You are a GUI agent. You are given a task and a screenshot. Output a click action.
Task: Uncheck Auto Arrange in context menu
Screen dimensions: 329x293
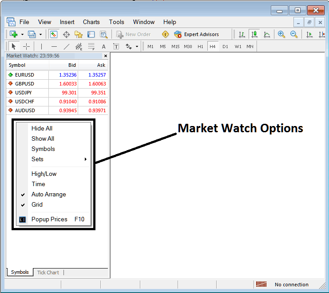coord(48,194)
